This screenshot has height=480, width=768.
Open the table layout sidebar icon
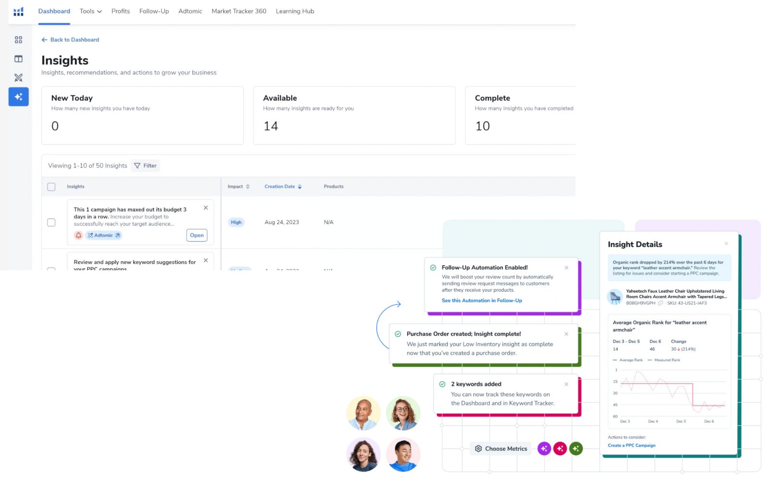[18, 59]
